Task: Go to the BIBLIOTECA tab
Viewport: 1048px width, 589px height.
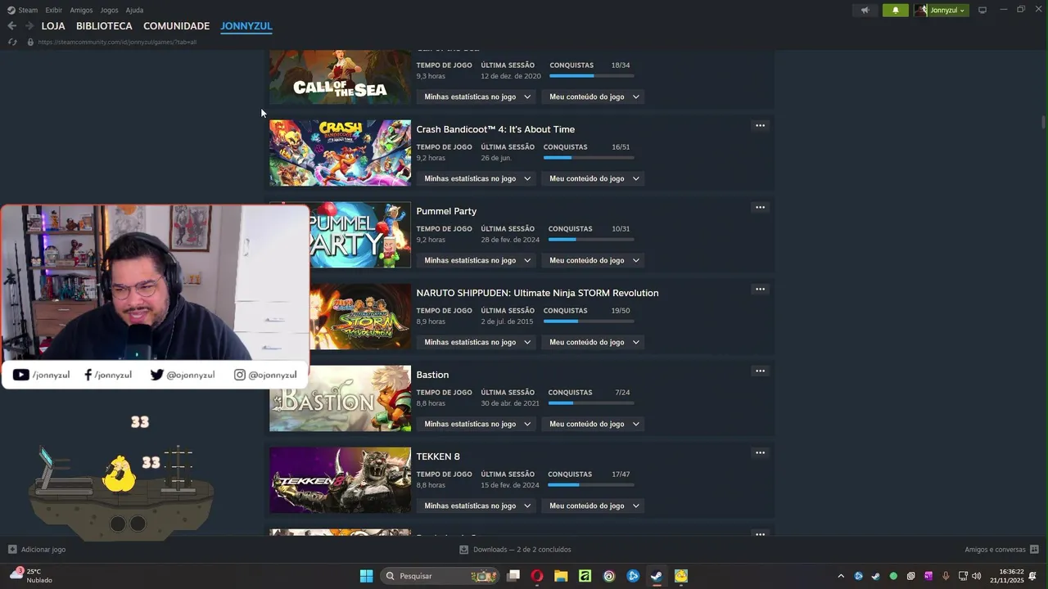Action: [x=104, y=26]
